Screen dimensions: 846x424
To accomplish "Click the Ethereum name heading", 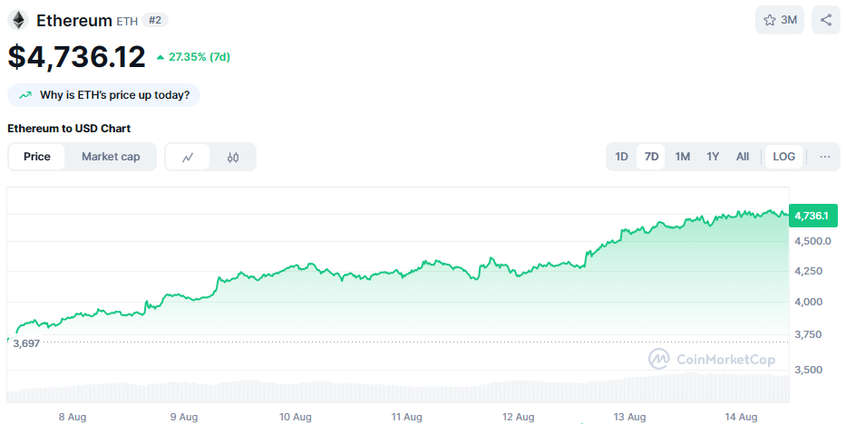I will tap(74, 21).
